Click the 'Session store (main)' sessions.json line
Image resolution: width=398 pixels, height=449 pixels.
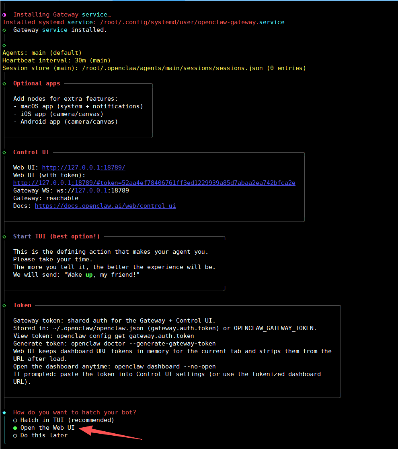tap(154, 68)
